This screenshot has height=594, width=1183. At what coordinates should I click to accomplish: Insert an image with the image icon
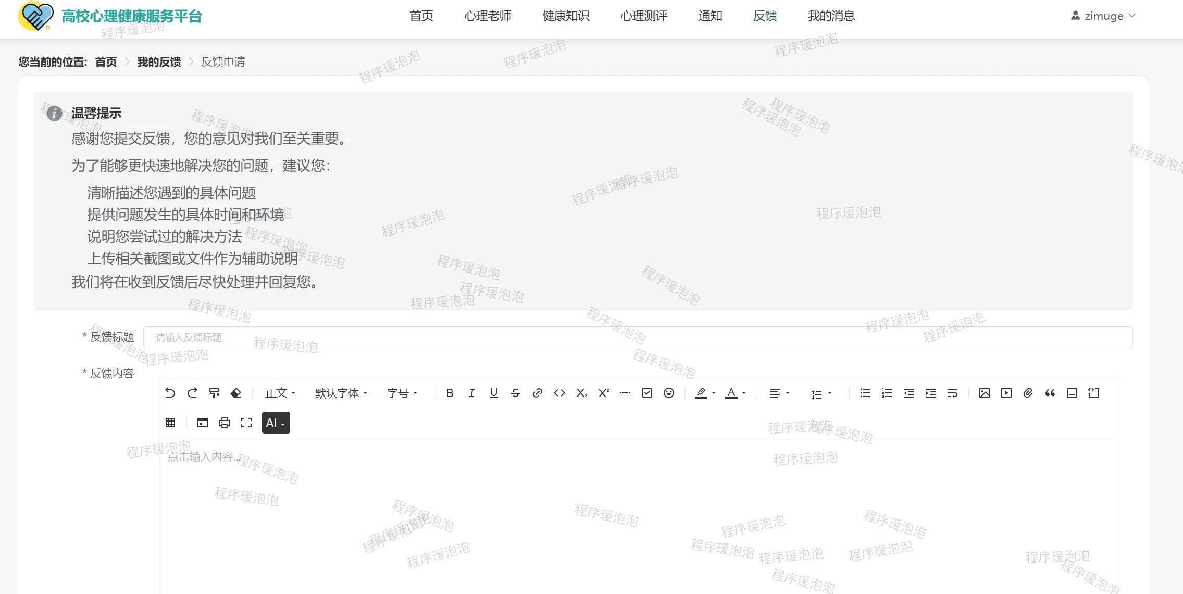(985, 393)
